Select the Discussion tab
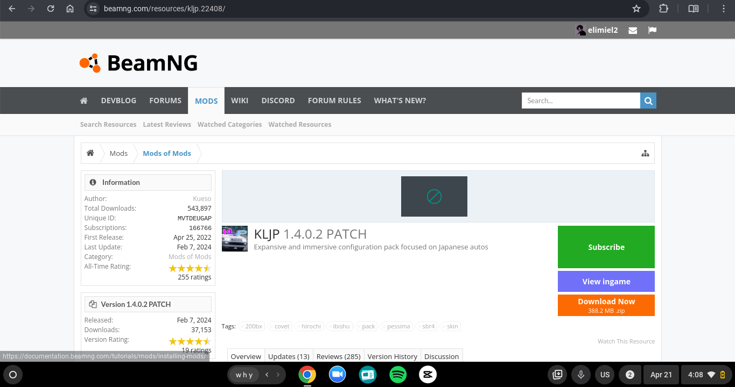Viewport: 735px width, 387px height. (442, 356)
